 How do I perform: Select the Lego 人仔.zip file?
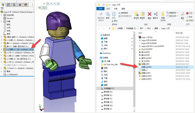pyautogui.click(x=145, y=37)
